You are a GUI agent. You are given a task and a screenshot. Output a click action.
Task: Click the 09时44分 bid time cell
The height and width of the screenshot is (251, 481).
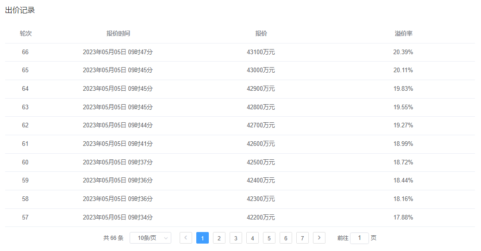[x=118, y=125]
